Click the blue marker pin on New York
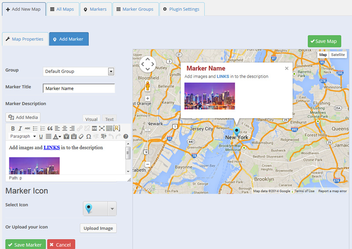This screenshot has width=352, height=249. click(x=237, y=132)
